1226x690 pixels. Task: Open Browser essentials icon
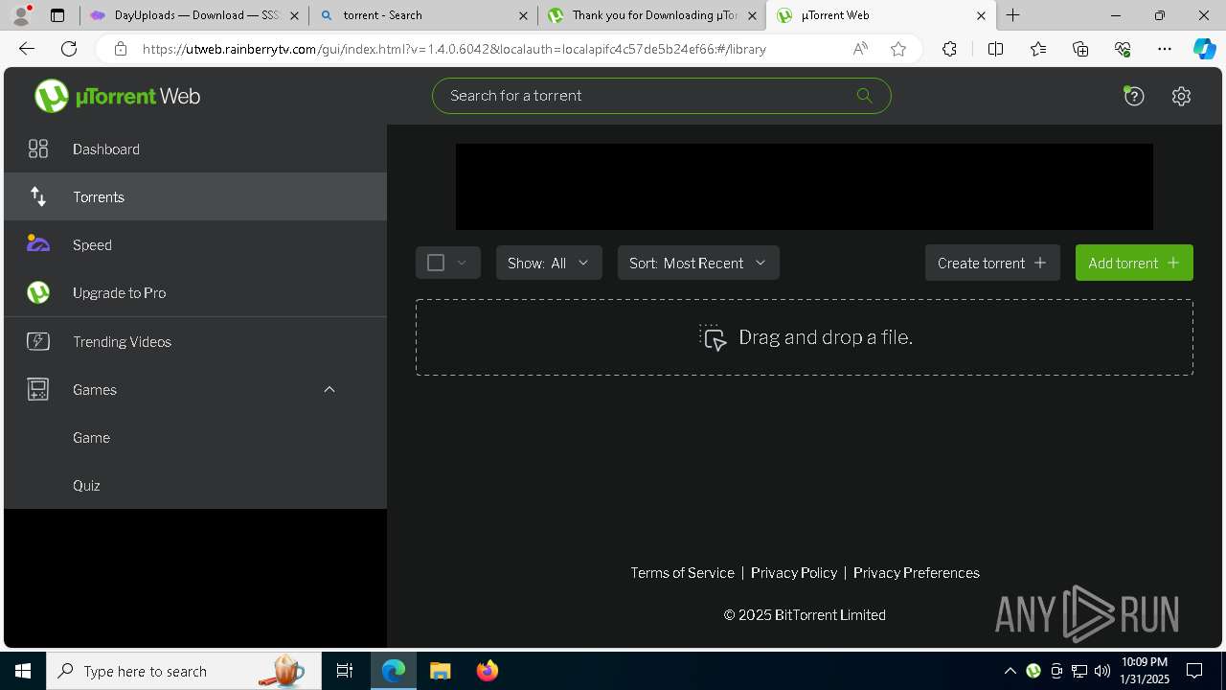coord(1123,49)
